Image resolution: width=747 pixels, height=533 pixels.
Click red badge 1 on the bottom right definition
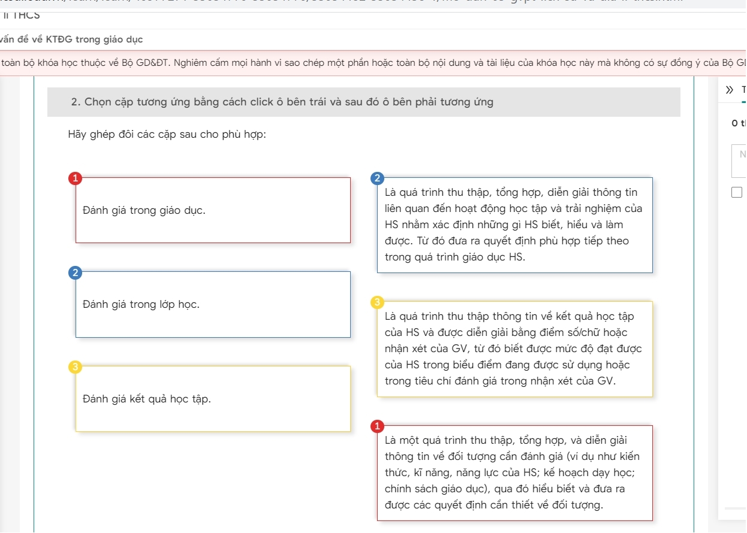pyautogui.click(x=376, y=426)
